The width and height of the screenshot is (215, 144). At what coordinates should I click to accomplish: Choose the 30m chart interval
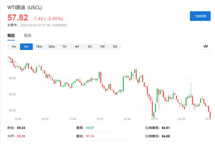coord(51,47)
